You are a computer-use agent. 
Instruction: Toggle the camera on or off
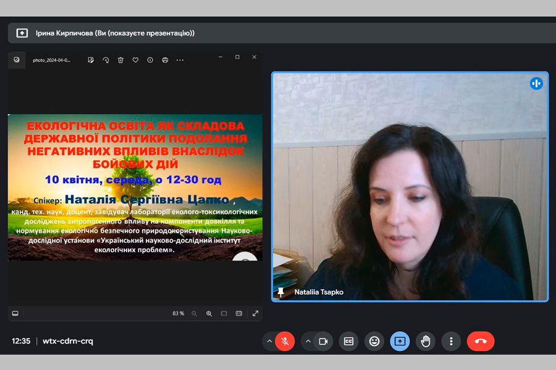click(x=323, y=341)
